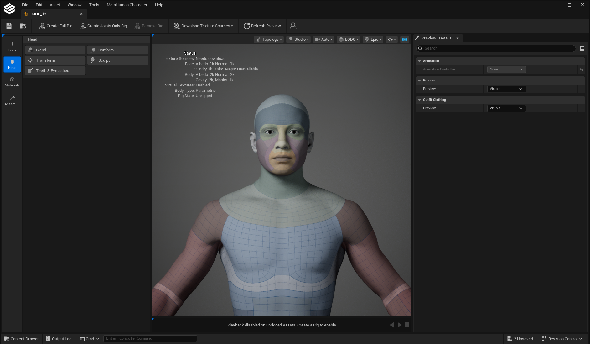This screenshot has width=590, height=344.
Task: Click the 'Rig State: Unrigged' status text
Action: [195, 96]
